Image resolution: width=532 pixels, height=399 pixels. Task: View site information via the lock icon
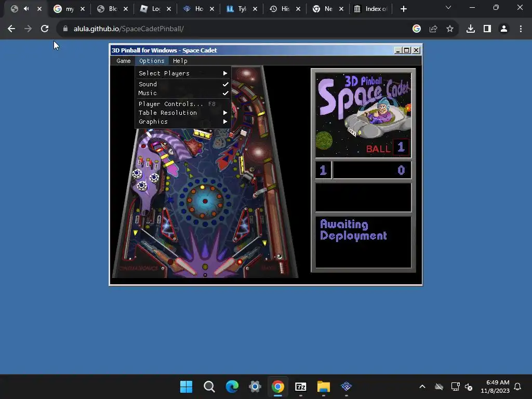pos(65,29)
